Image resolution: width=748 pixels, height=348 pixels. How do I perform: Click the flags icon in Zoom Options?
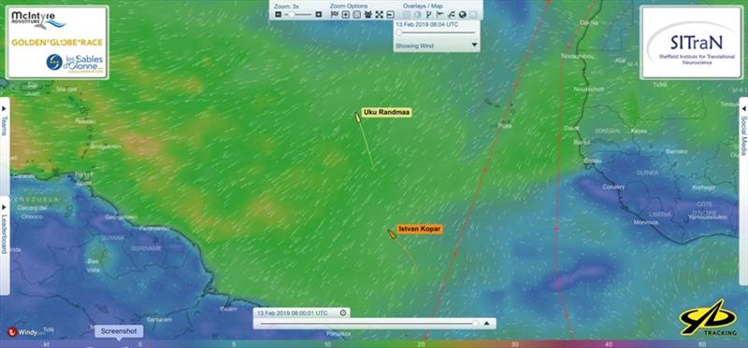[x=335, y=14]
